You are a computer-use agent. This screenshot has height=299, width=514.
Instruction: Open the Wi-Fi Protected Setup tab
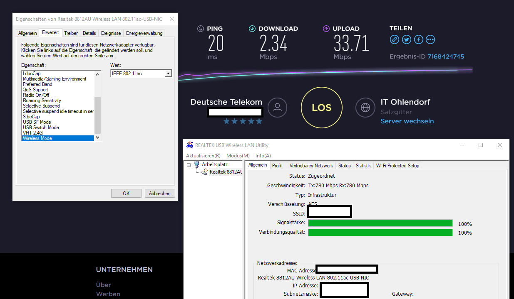click(397, 165)
